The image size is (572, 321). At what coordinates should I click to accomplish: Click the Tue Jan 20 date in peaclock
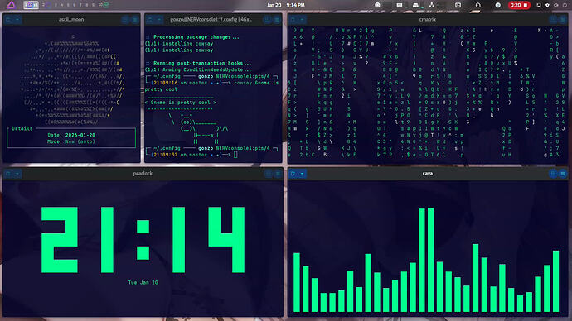tap(143, 282)
